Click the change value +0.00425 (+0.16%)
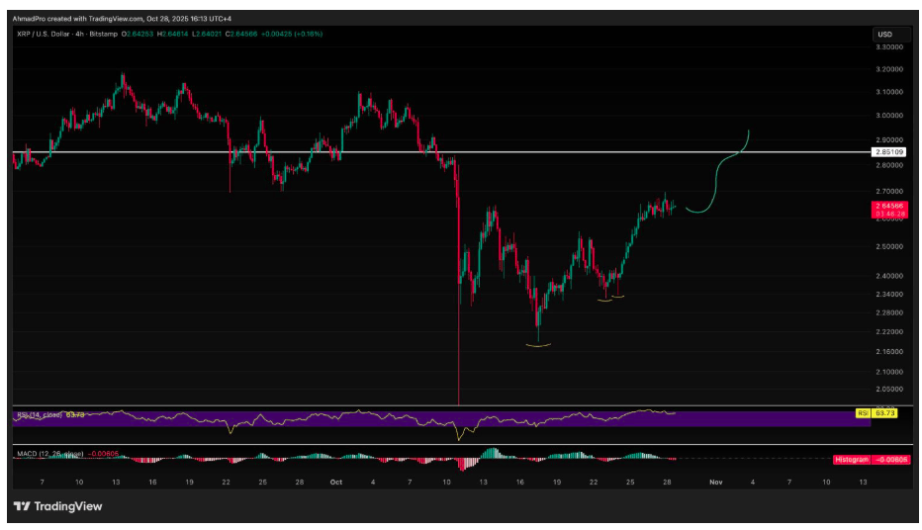 tap(293, 34)
